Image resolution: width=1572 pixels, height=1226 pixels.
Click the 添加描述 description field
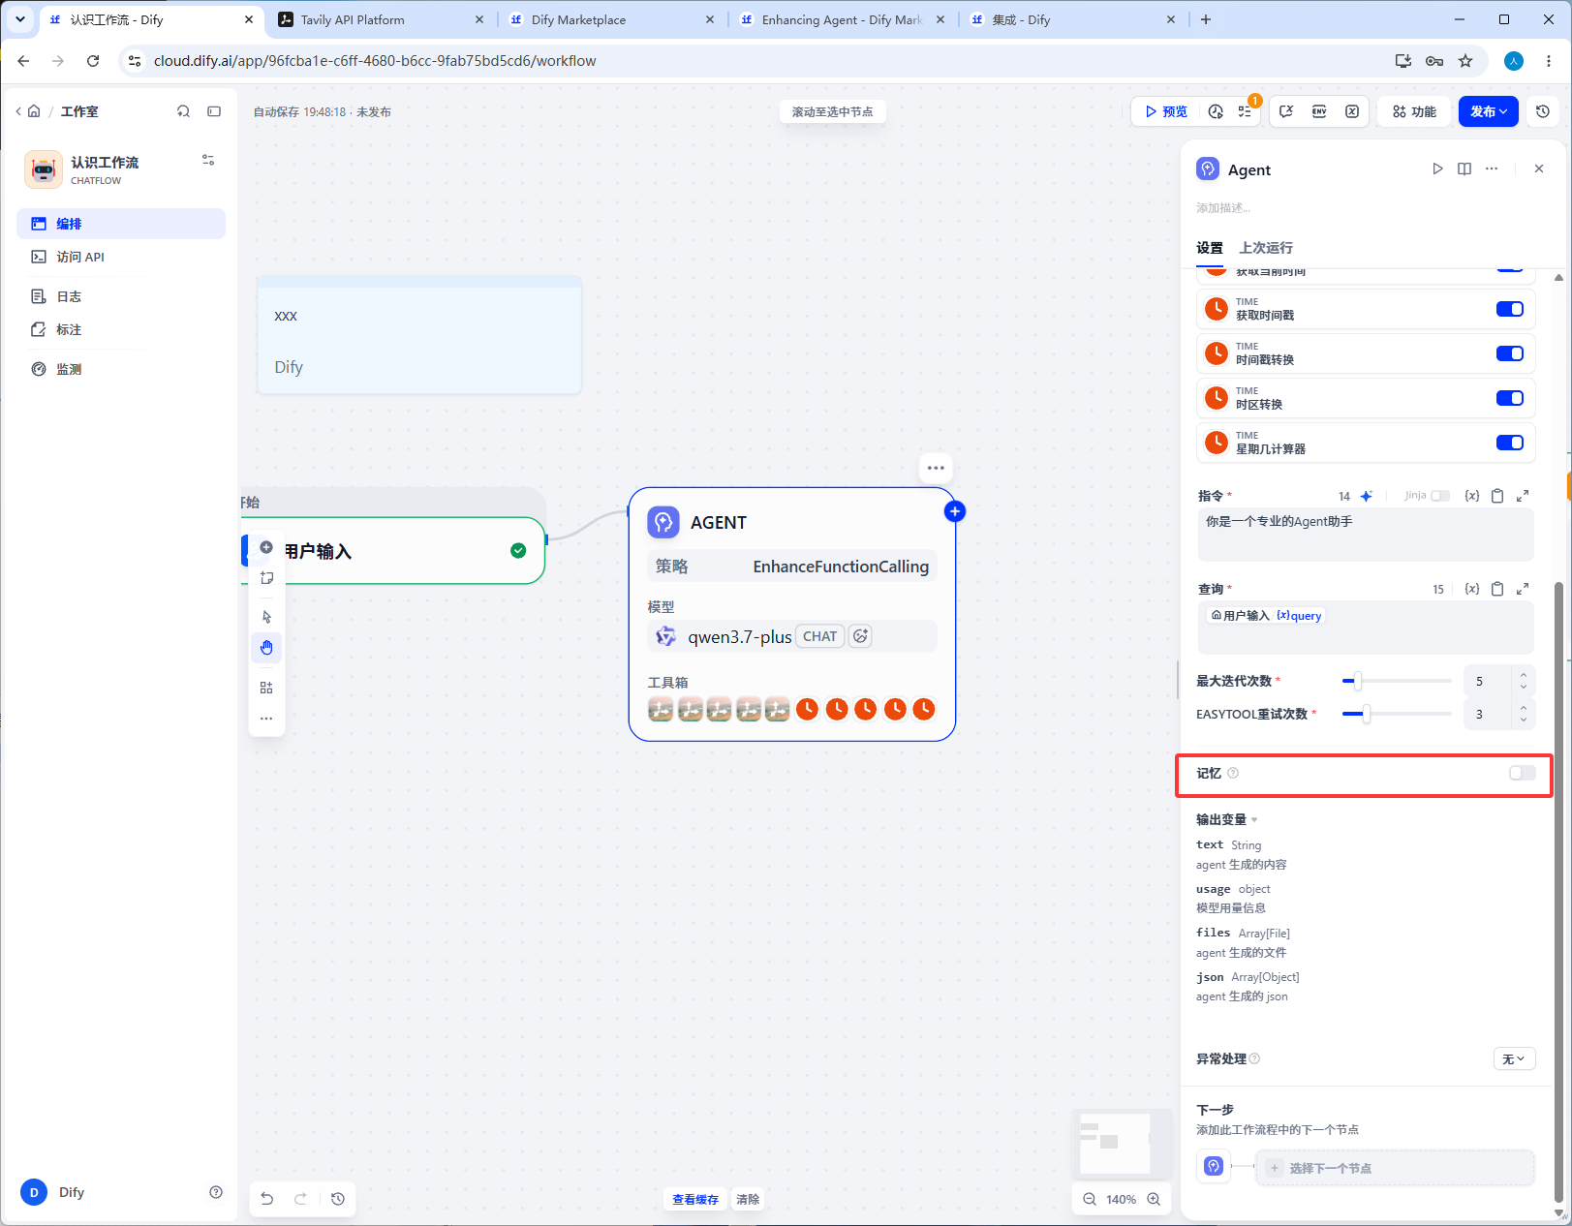click(1223, 207)
